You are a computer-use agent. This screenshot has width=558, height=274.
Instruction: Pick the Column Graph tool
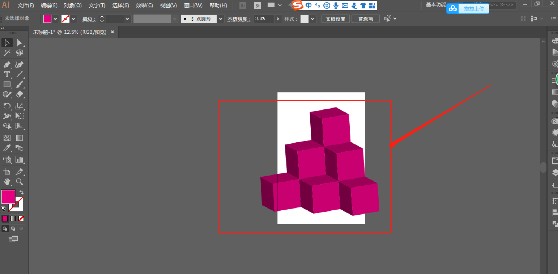coord(20,160)
